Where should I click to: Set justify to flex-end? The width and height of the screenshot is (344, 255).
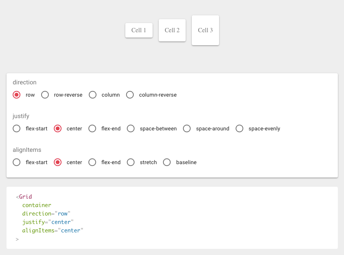[92, 128]
